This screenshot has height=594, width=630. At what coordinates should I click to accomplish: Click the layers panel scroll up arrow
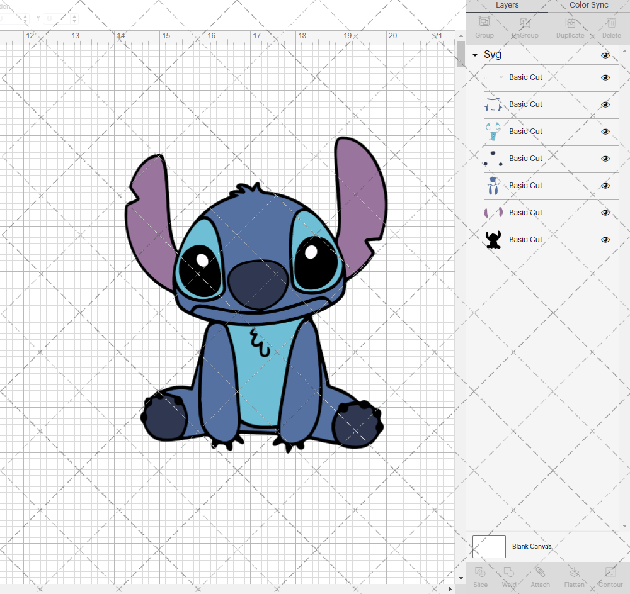624,52
